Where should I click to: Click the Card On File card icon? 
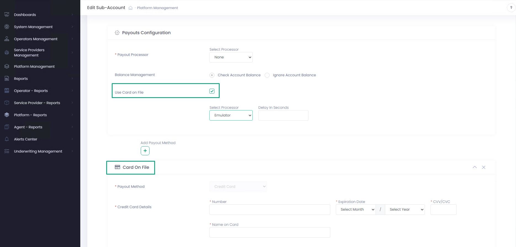[x=117, y=167]
